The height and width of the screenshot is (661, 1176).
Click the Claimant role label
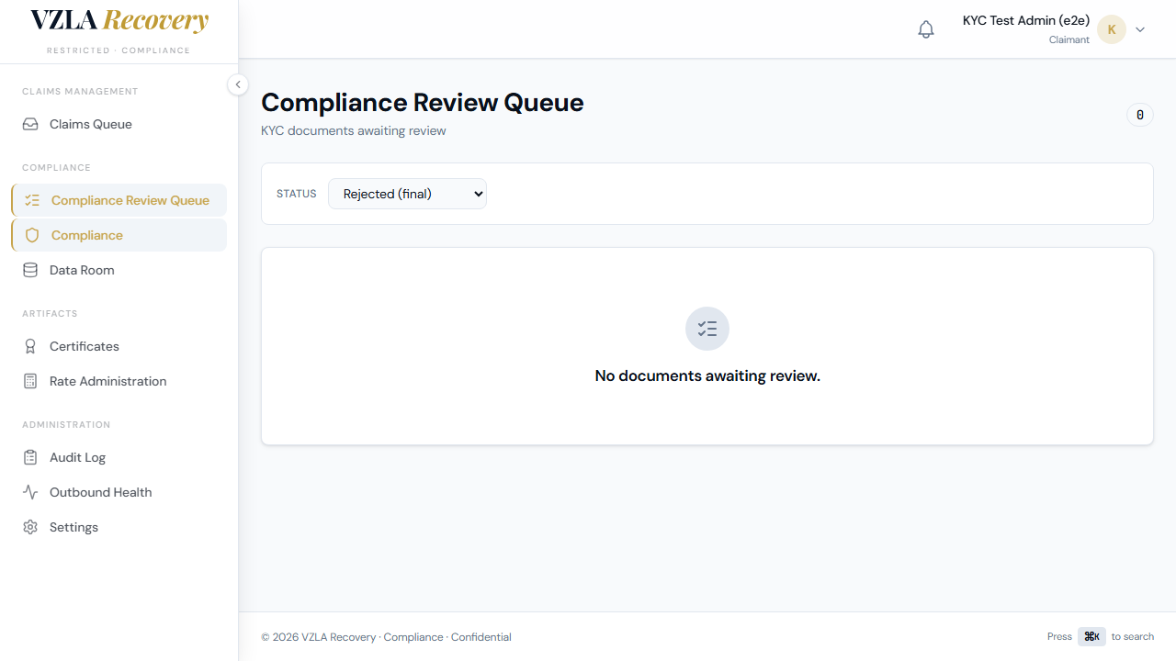(x=1069, y=39)
